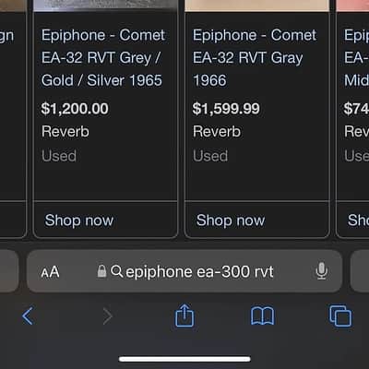Open Comet EA-32 RVT Grey 1965 title
The width and height of the screenshot is (369, 369).
(x=103, y=58)
